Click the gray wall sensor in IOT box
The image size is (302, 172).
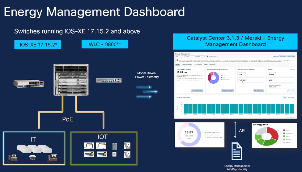click(115, 146)
